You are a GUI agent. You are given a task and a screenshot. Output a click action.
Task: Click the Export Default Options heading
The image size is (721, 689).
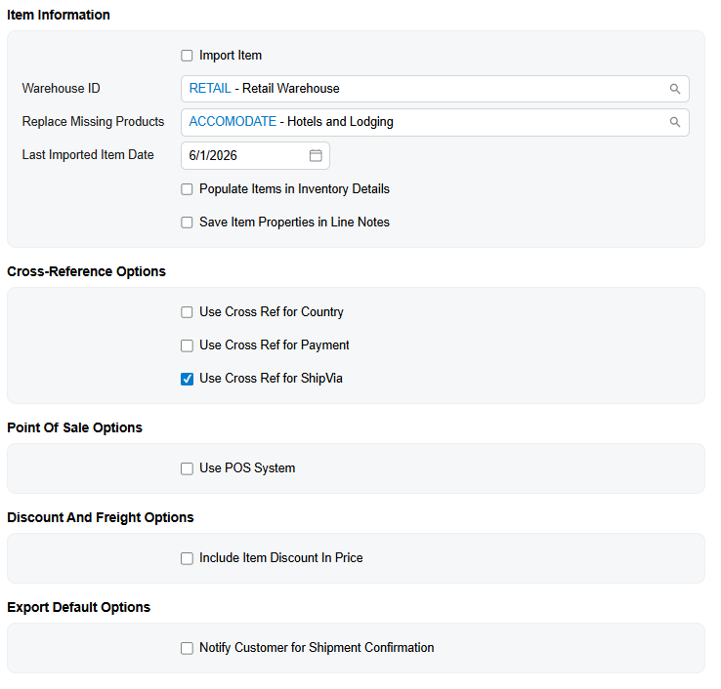click(x=78, y=607)
